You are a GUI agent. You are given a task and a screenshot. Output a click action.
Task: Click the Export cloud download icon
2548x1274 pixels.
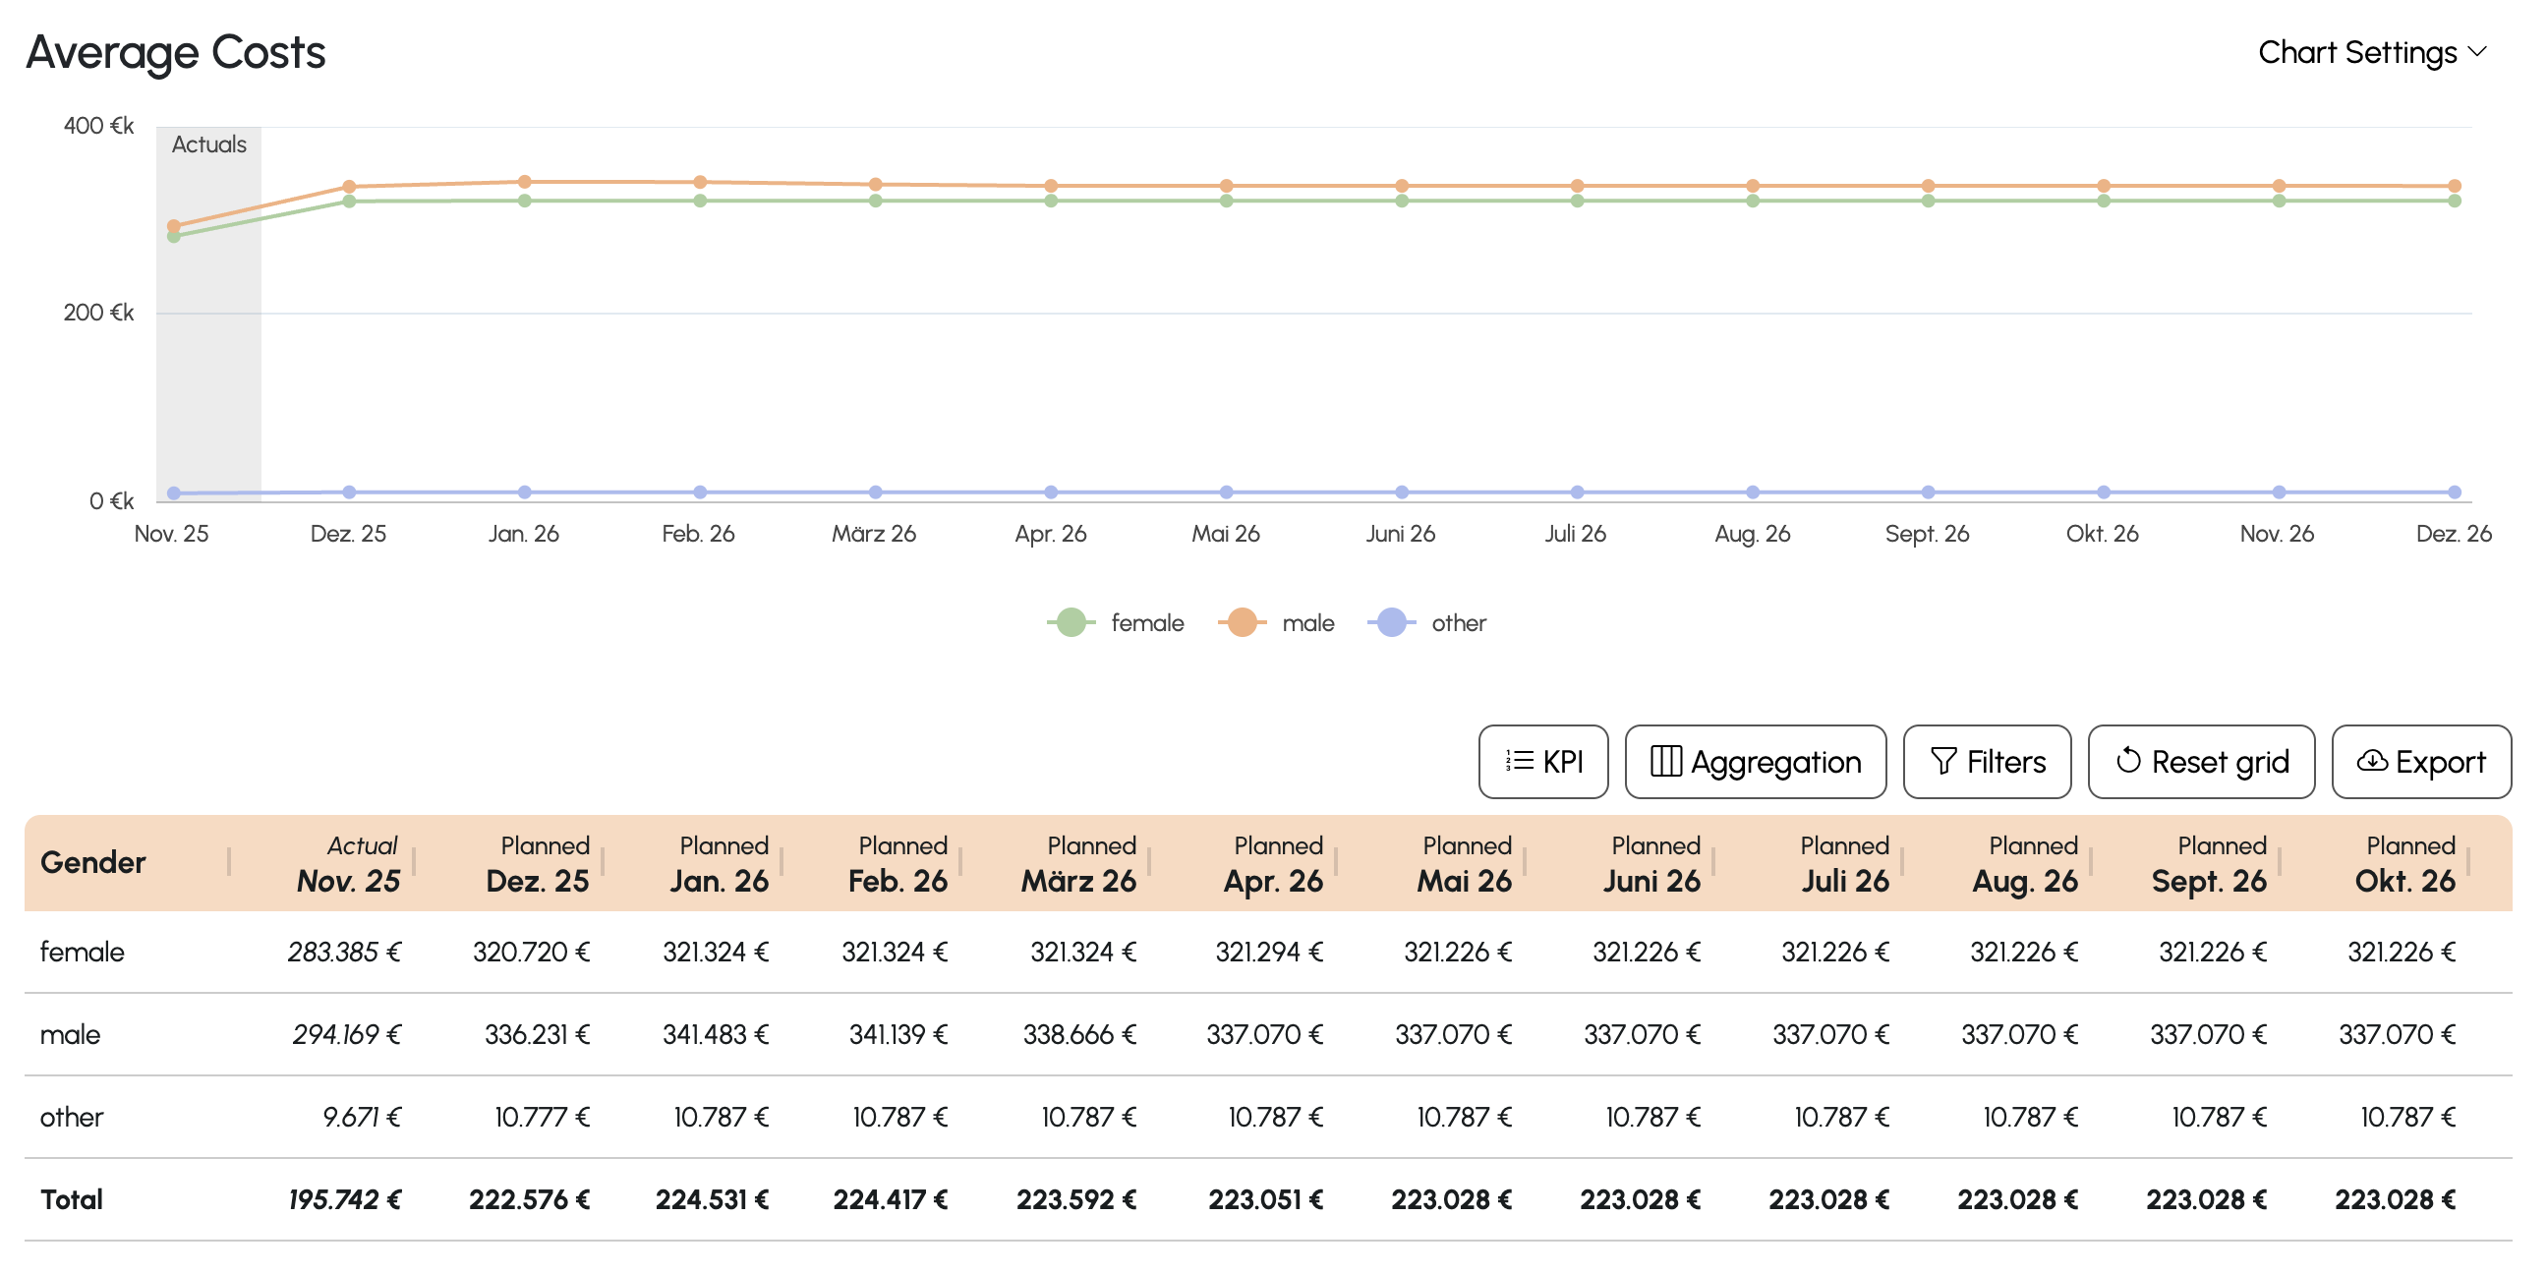click(2371, 762)
